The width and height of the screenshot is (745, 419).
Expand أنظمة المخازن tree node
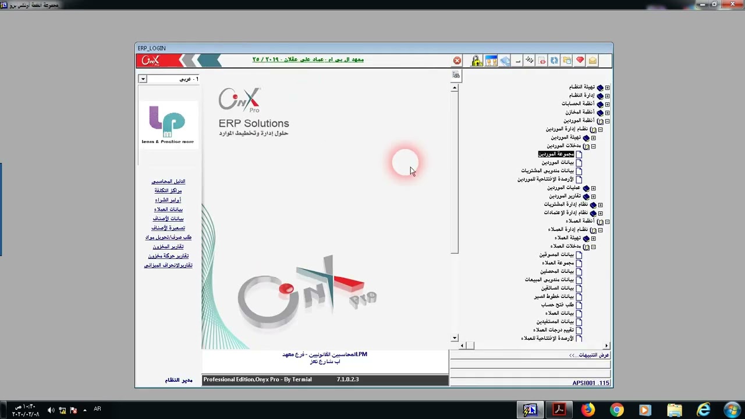click(x=607, y=113)
